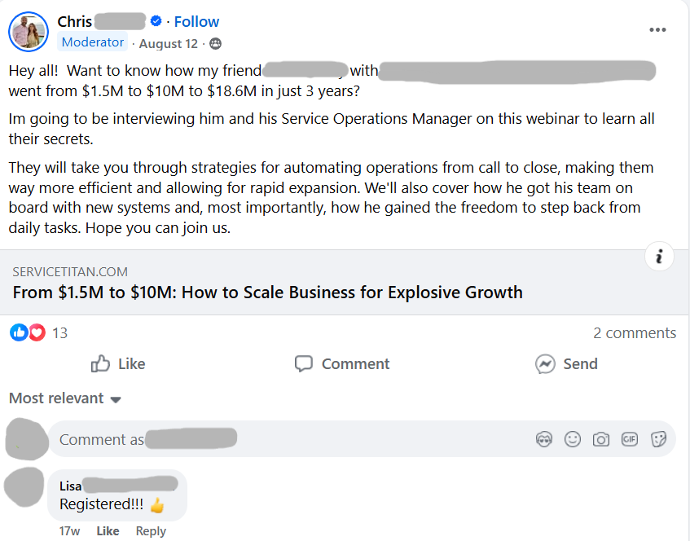Click the public audience globe icon
This screenshot has height=541, width=690.
(x=215, y=43)
